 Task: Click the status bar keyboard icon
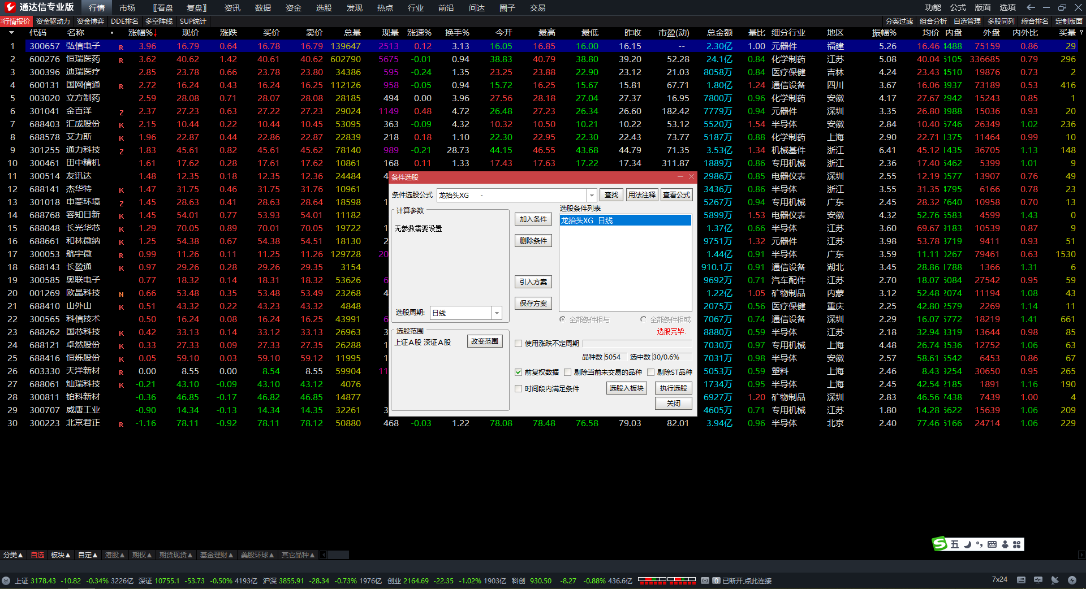click(1021, 580)
